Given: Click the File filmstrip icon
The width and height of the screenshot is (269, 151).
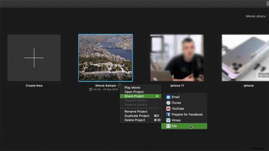Looking at the screenshot, I should click(168, 126).
